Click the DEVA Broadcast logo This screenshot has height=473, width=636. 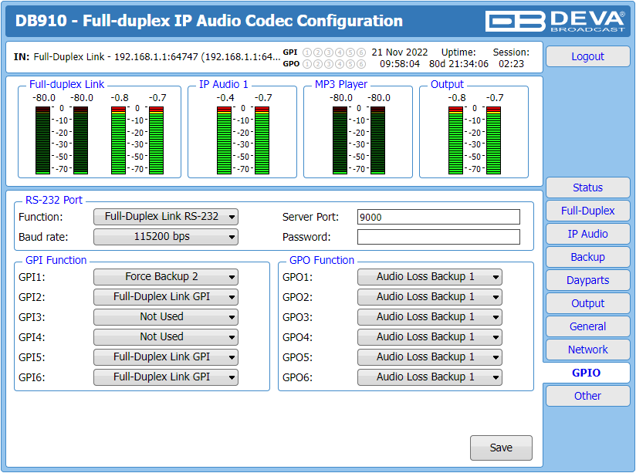click(555, 21)
